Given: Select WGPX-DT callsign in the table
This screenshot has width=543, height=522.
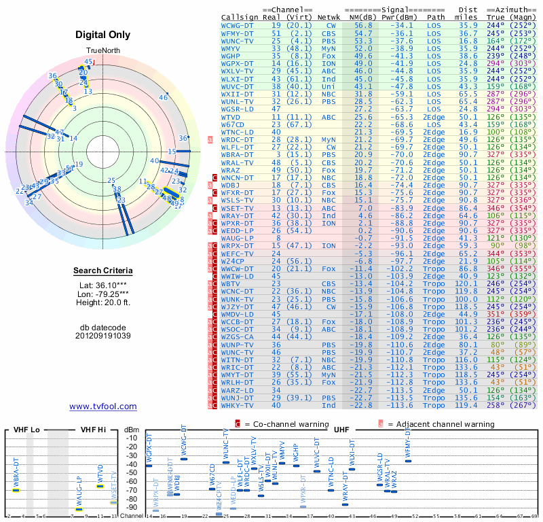Looking at the screenshot, I should 237,64.
